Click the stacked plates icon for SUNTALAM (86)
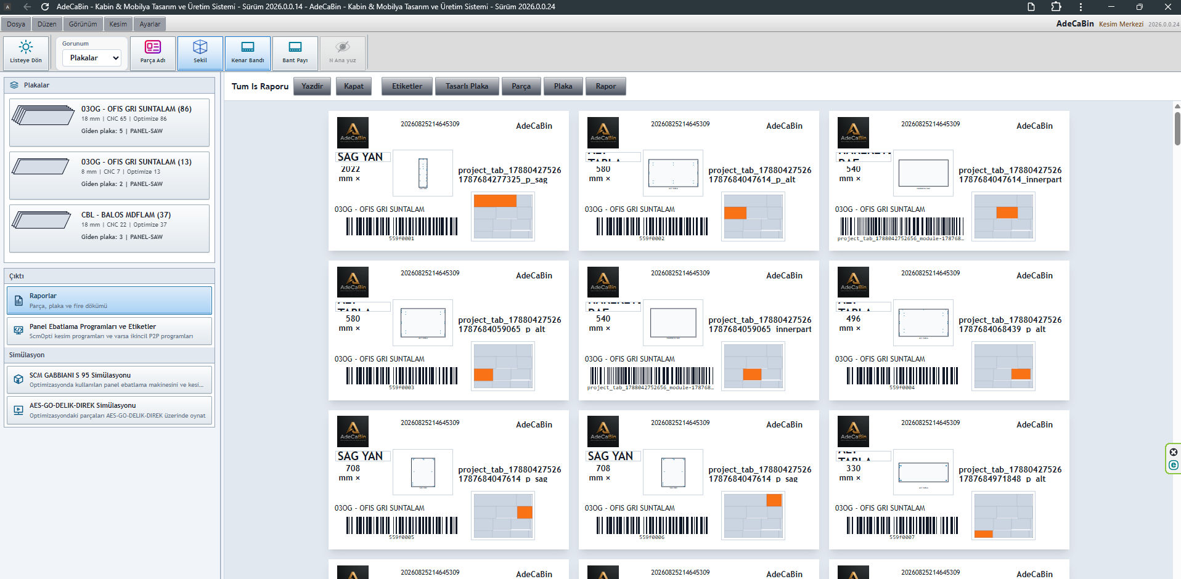Image resolution: width=1181 pixels, height=579 pixels. click(43, 115)
